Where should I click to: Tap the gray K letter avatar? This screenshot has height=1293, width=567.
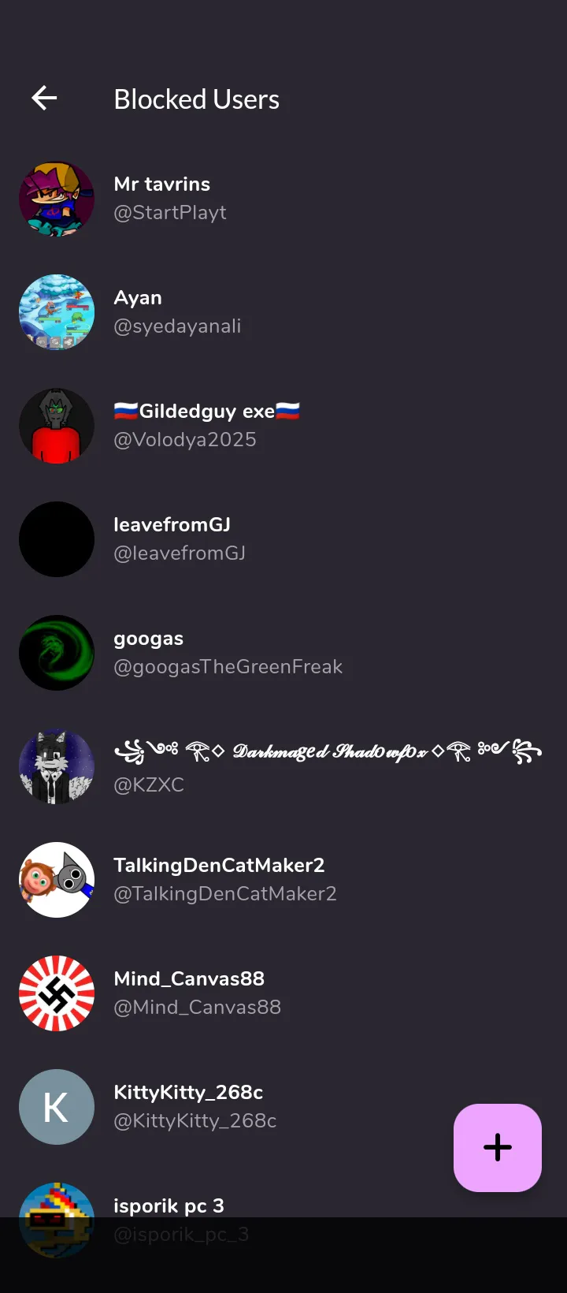(x=57, y=1108)
